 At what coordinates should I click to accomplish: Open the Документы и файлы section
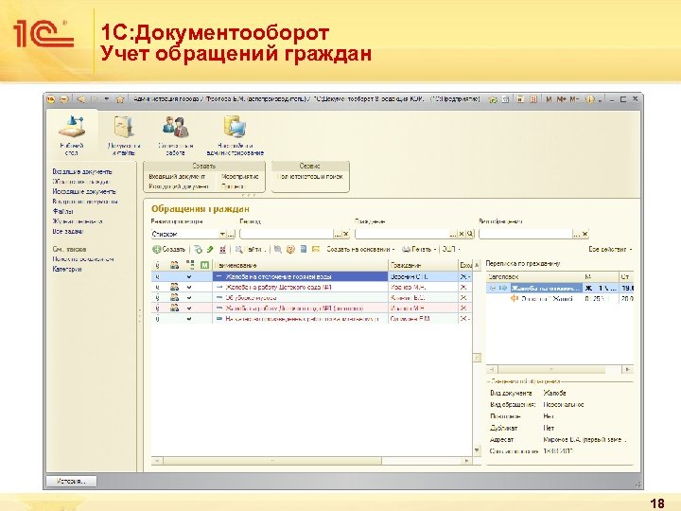(x=124, y=134)
